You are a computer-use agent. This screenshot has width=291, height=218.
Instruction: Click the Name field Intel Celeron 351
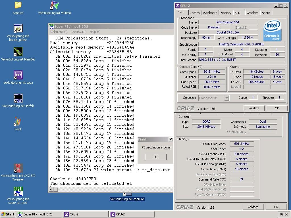[228, 22]
